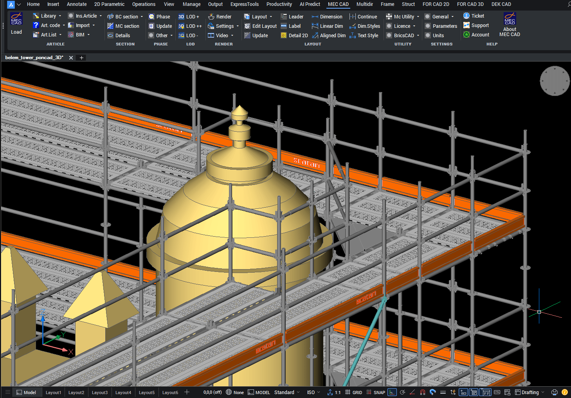Toggle SNAP in status bar
The height and width of the screenshot is (398, 571).
(x=376, y=392)
